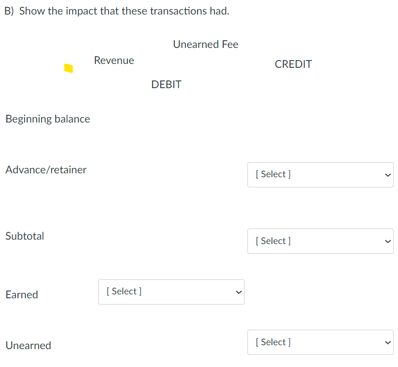Open the Earned DEBIT dropdown
This screenshot has width=398, height=367.
tap(171, 291)
